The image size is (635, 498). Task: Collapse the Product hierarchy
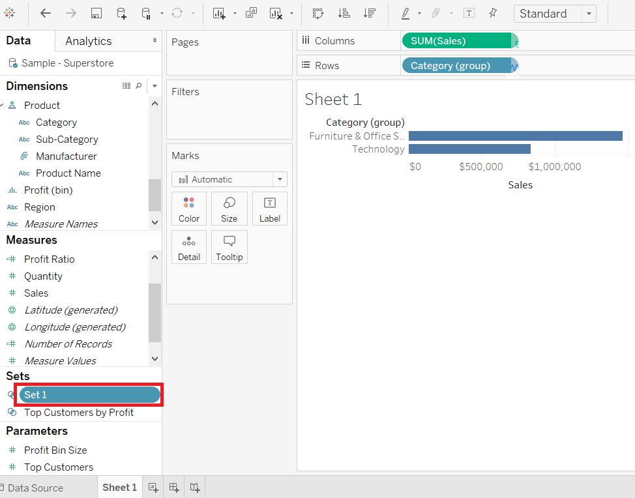click(x=2, y=105)
